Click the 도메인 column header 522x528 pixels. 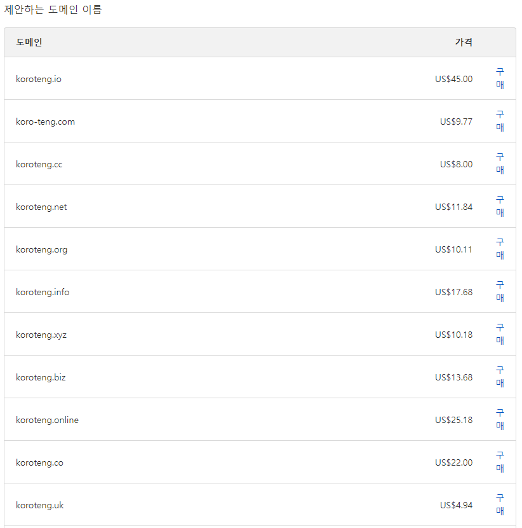pyautogui.click(x=29, y=42)
